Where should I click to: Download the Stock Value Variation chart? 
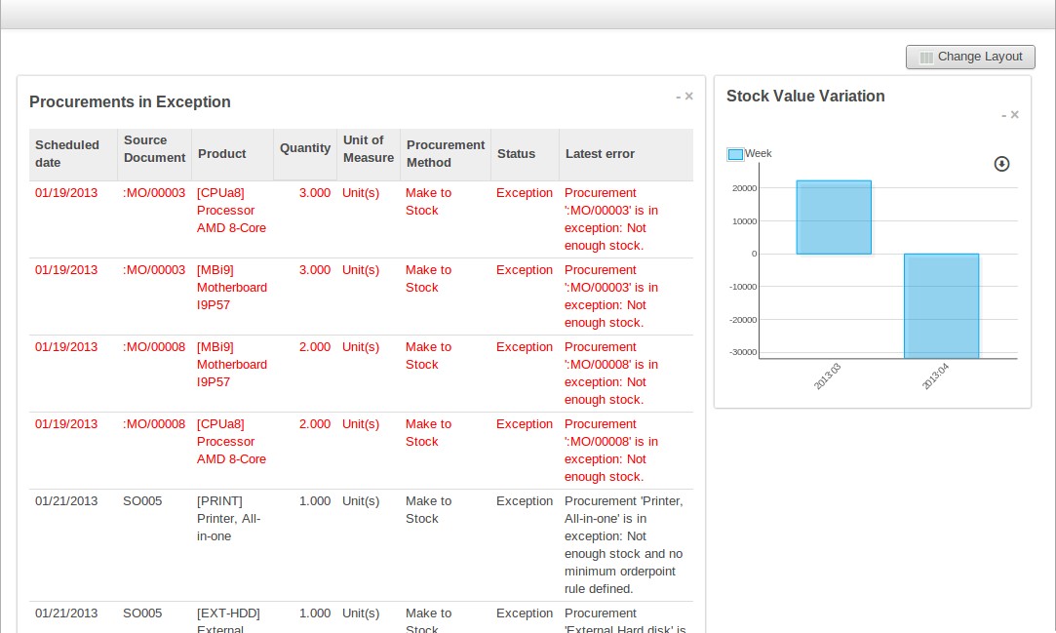pyautogui.click(x=1001, y=164)
